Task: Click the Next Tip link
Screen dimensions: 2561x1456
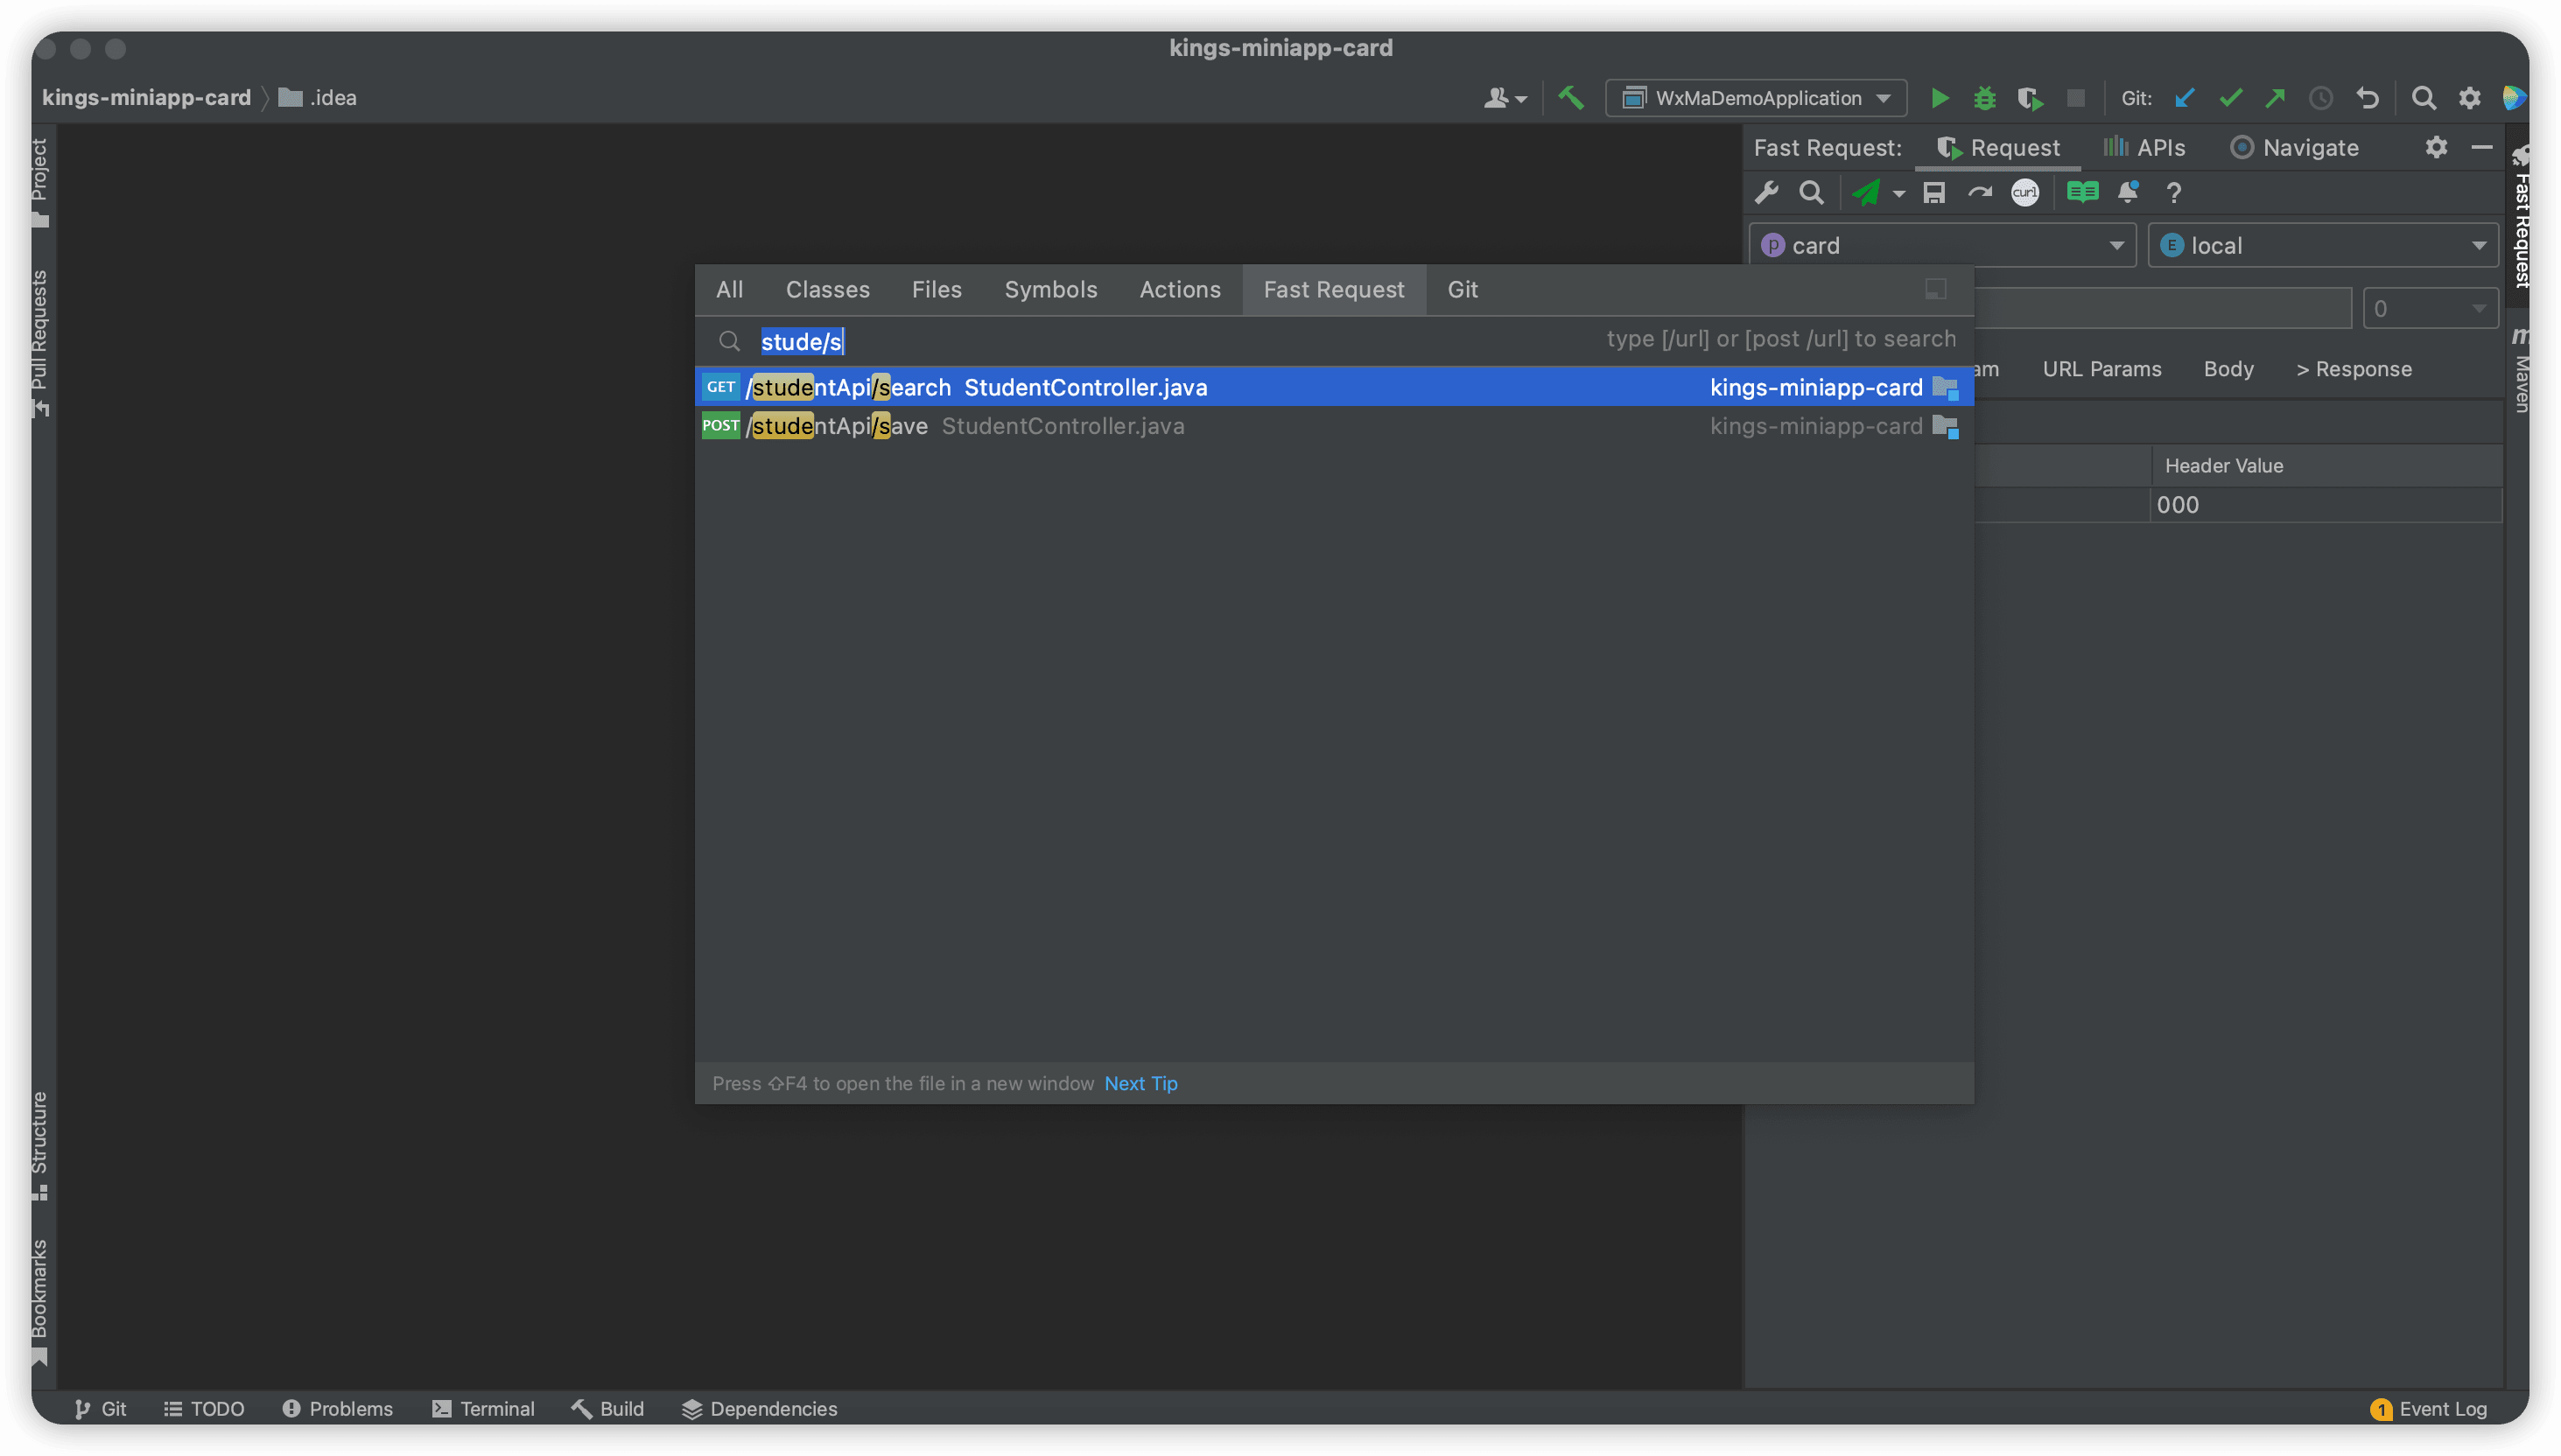Action: 1140,1083
